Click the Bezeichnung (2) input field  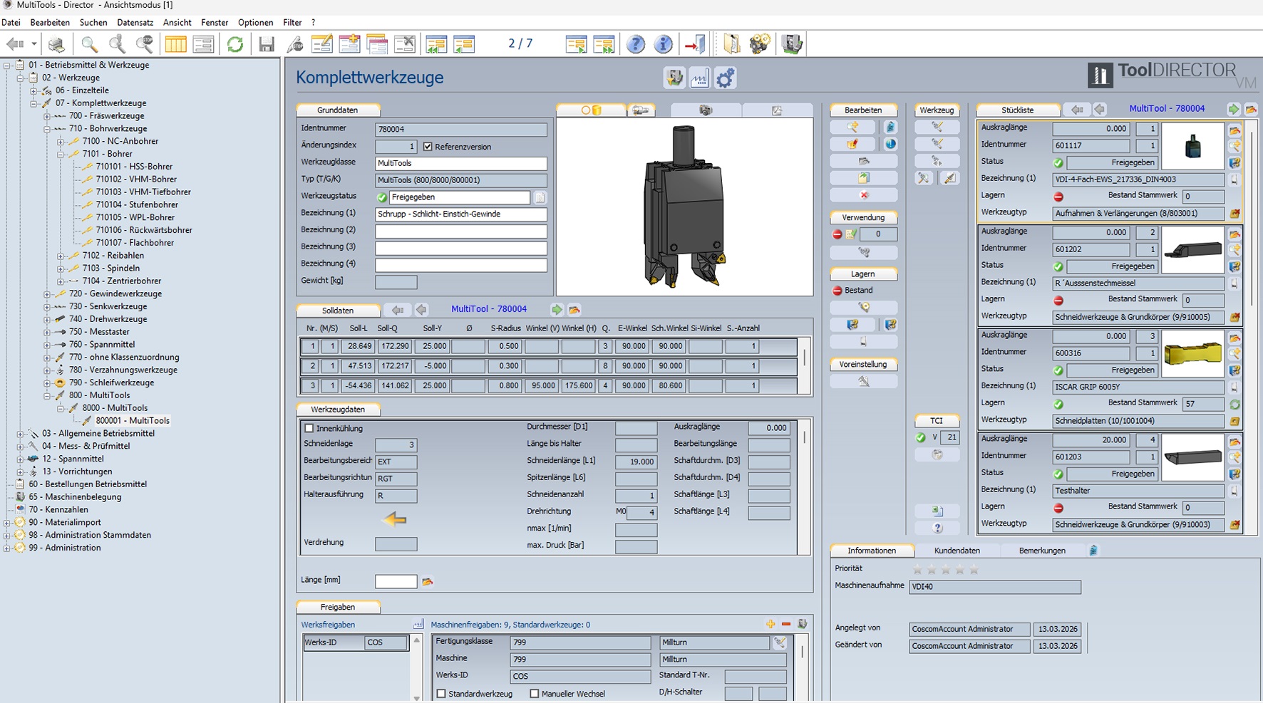[461, 231]
